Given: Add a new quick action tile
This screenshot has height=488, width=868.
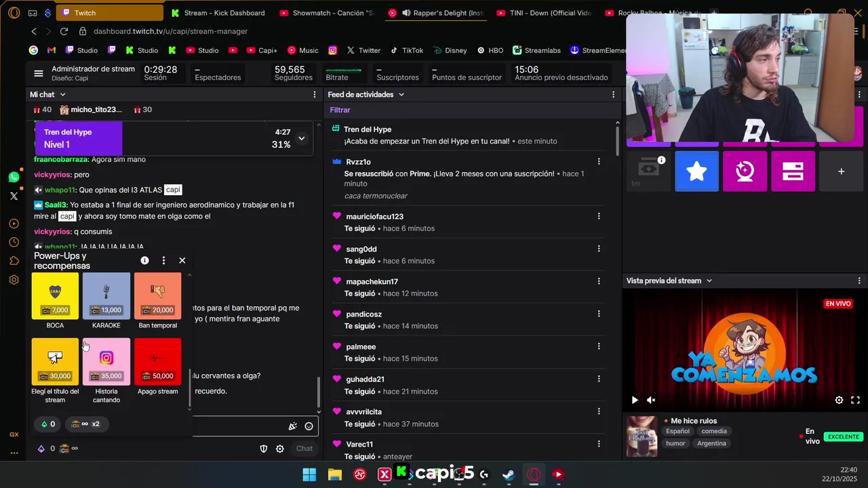Looking at the screenshot, I should (x=841, y=171).
